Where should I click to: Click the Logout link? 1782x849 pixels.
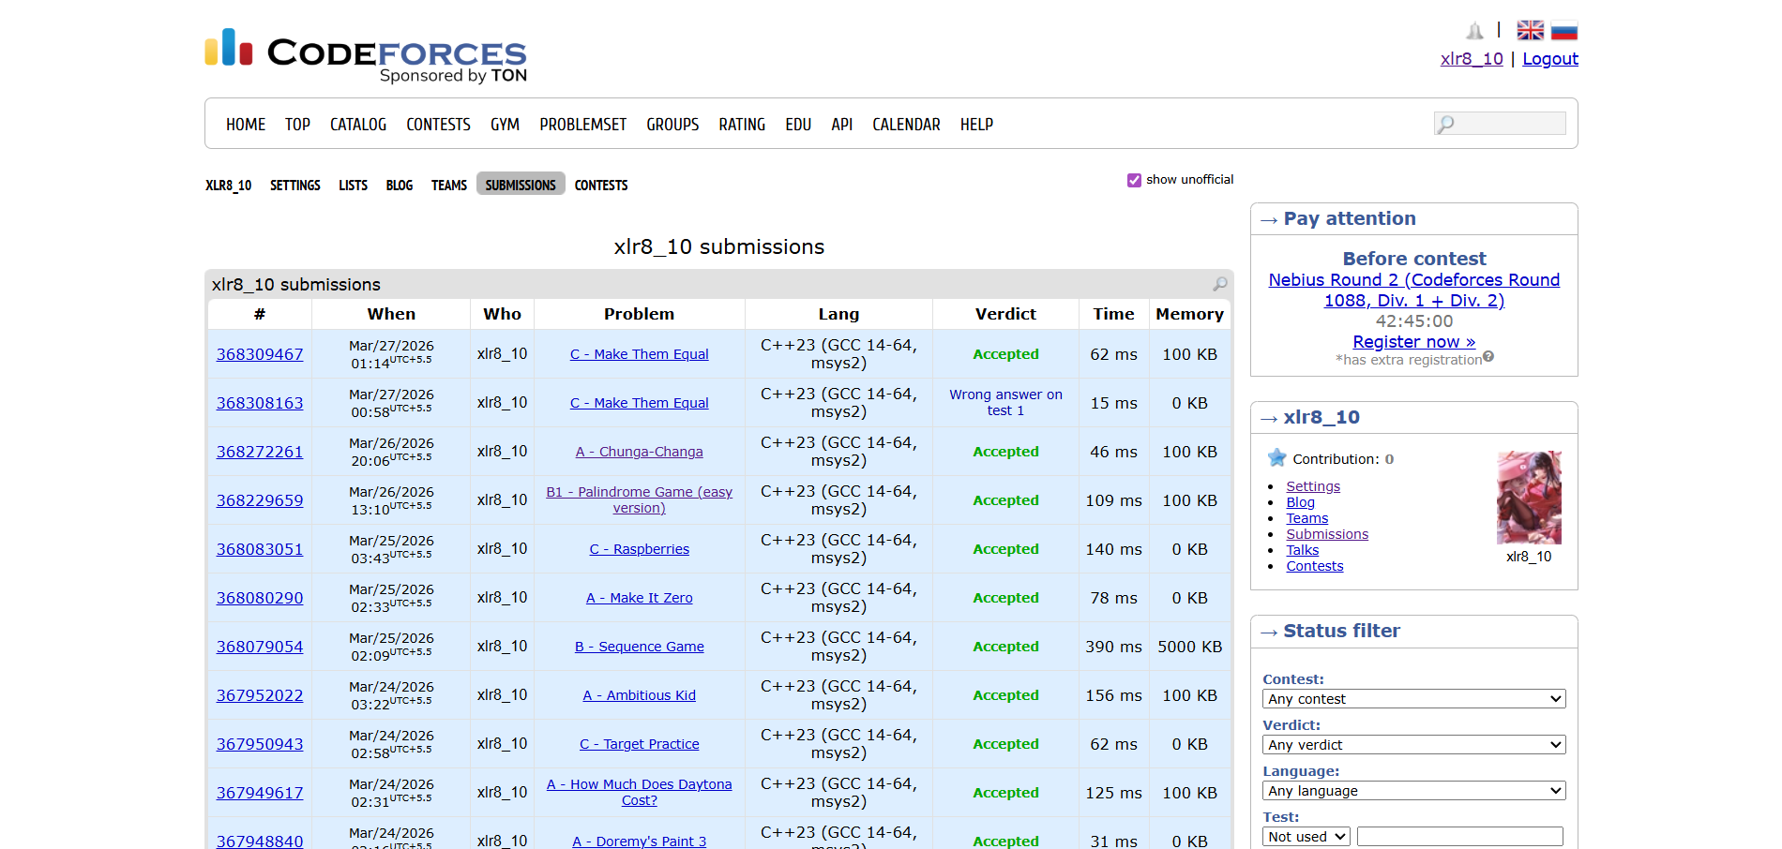point(1549,59)
